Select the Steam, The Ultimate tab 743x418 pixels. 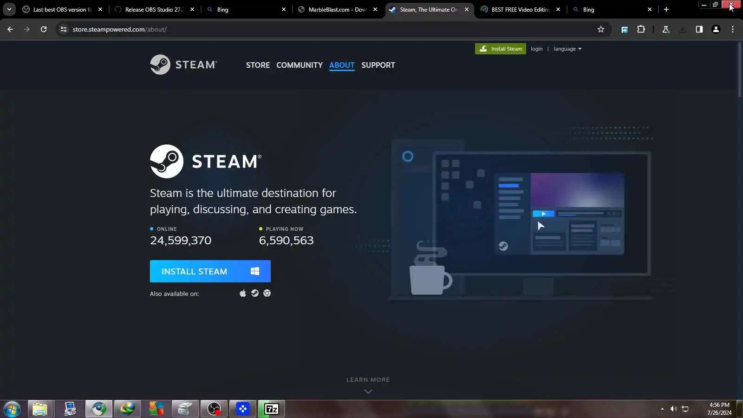coord(429,9)
